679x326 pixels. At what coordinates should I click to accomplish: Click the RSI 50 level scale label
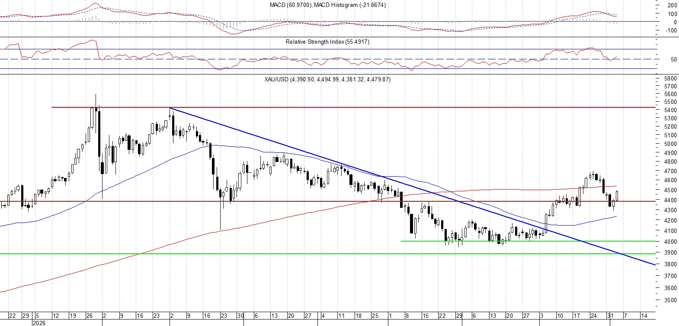673,60
